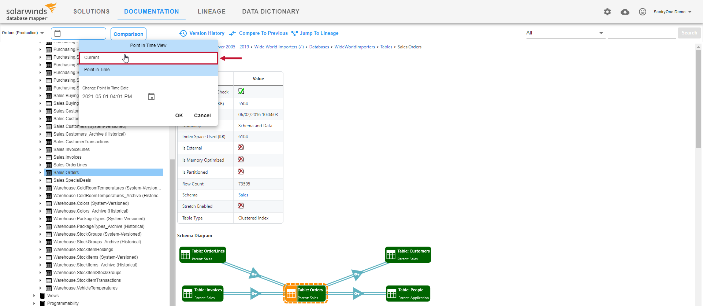Switch to the LINEAGE tab
The image size is (703, 306).
click(x=212, y=12)
